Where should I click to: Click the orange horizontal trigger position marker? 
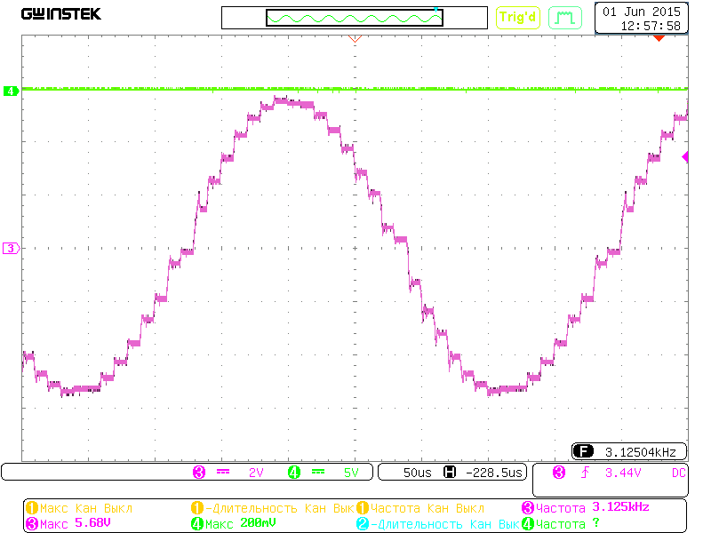pos(355,39)
